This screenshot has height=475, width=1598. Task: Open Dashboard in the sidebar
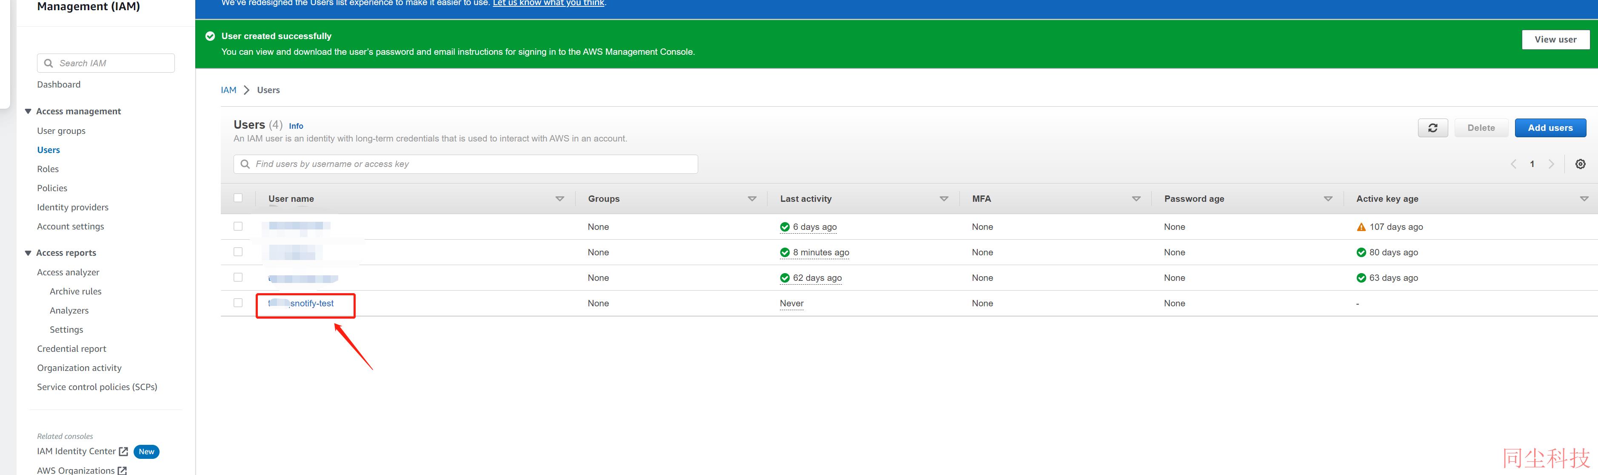tap(59, 84)
